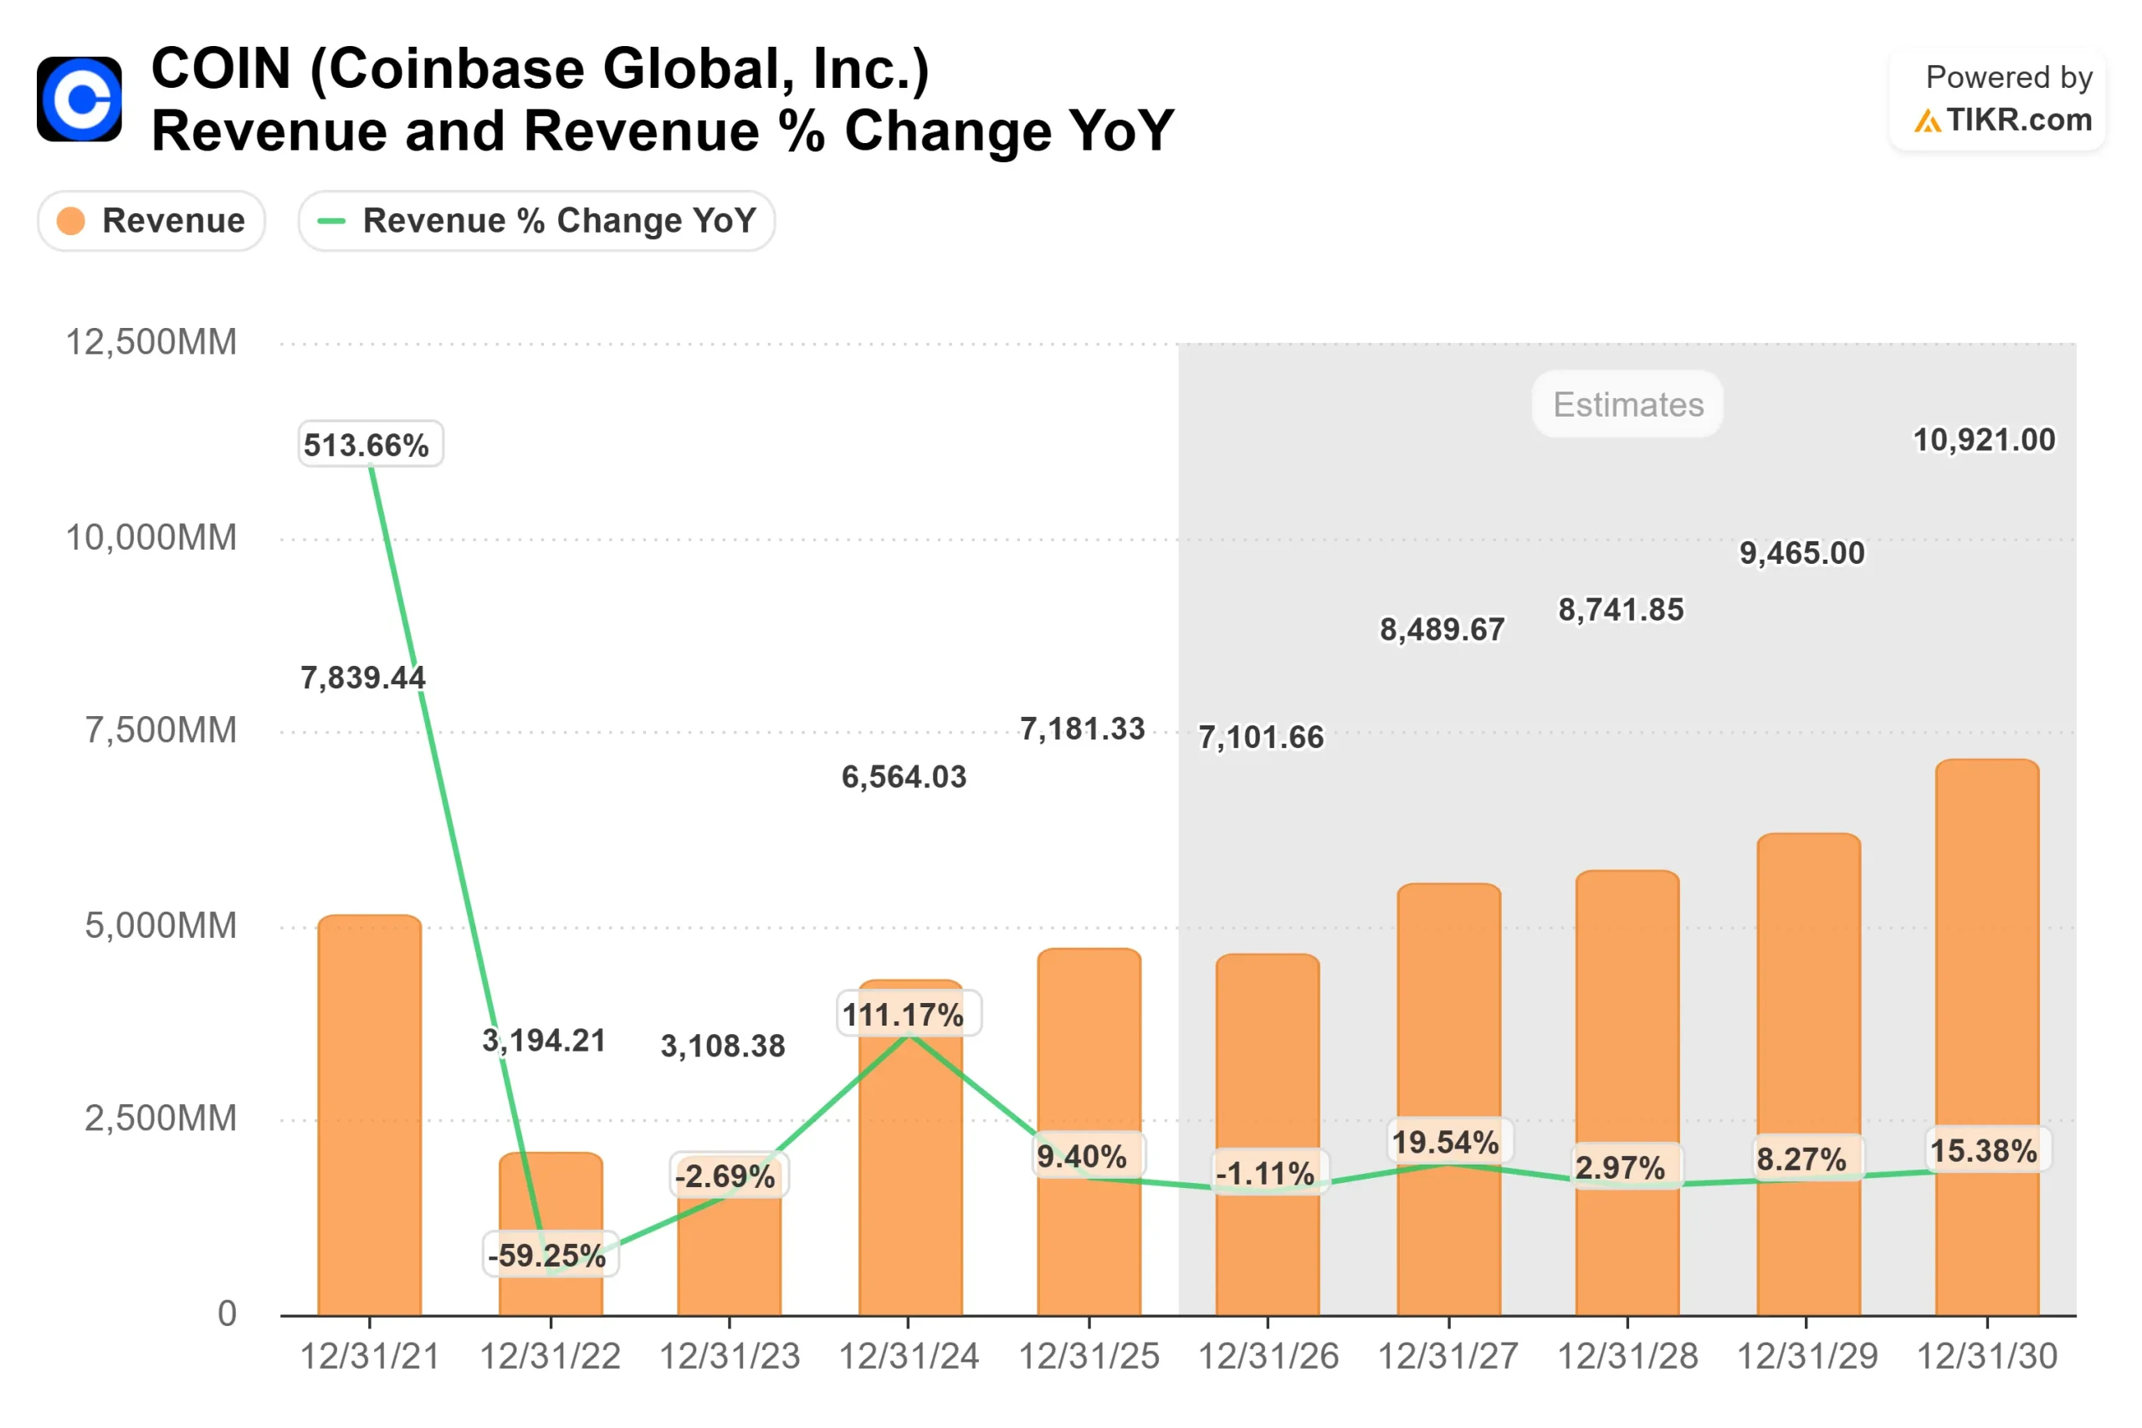Open the 513.66% data point label

[369, 444]
